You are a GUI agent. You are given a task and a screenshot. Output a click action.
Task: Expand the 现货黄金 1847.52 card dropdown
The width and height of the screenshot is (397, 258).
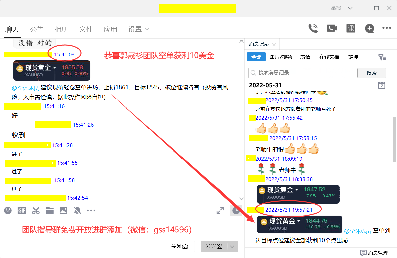pos(297,190)
